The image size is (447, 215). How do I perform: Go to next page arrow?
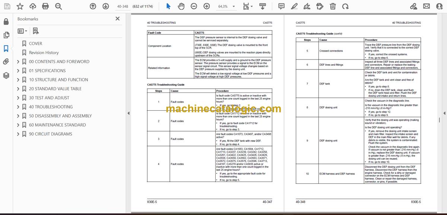pos(106,6)
